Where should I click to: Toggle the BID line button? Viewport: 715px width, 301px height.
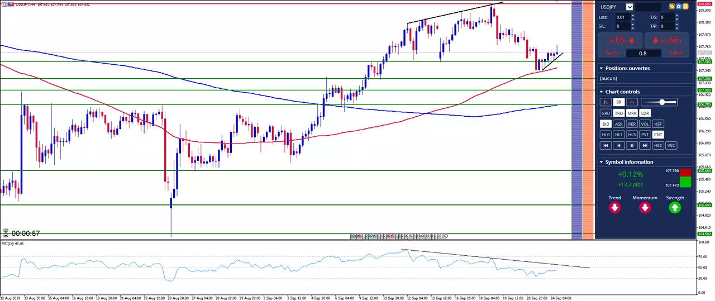(x=606, y=124)
